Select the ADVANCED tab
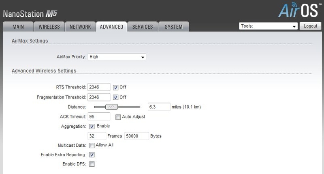 (x=111, y=27)
